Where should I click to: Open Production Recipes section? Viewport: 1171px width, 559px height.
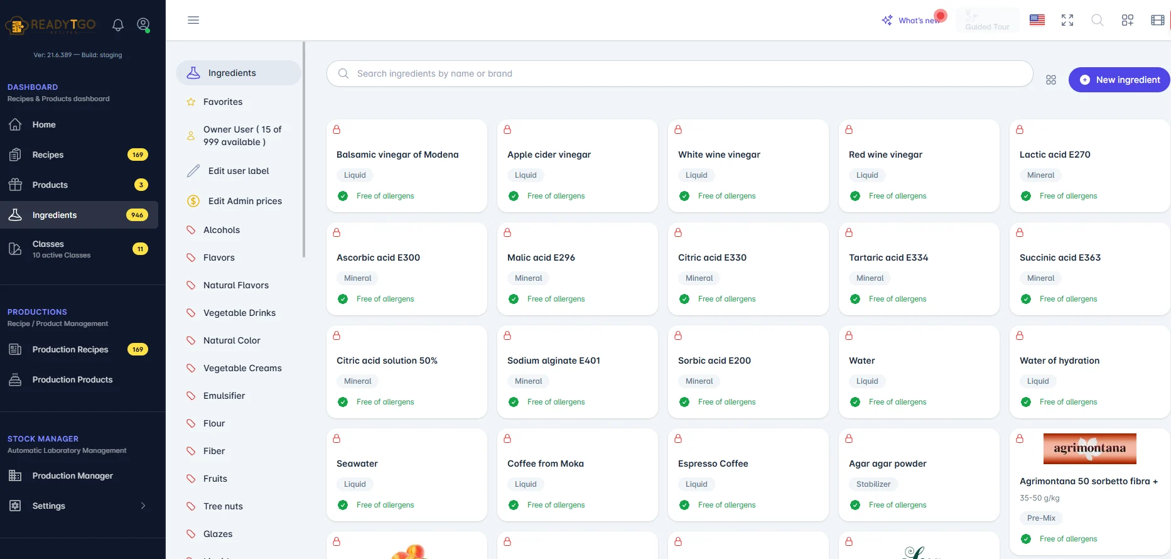[79, 349]
